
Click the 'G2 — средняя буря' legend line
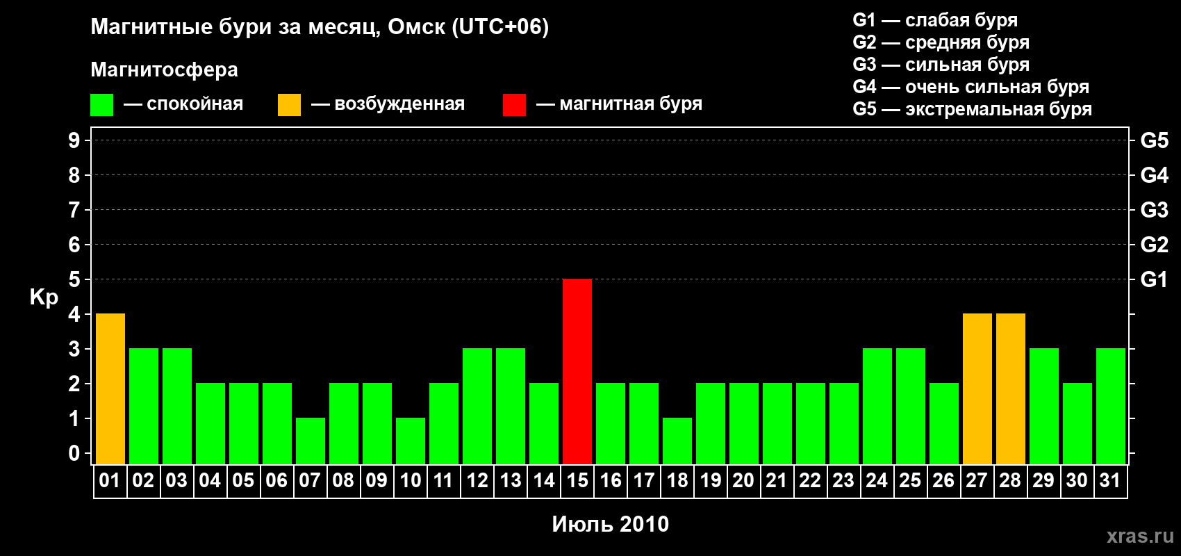tap(941, 42)
